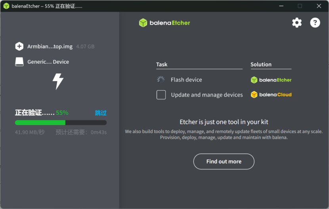This screenshot has width=329, height=209.
Task: Click the Flash device task label
Action: click(186, 80)
